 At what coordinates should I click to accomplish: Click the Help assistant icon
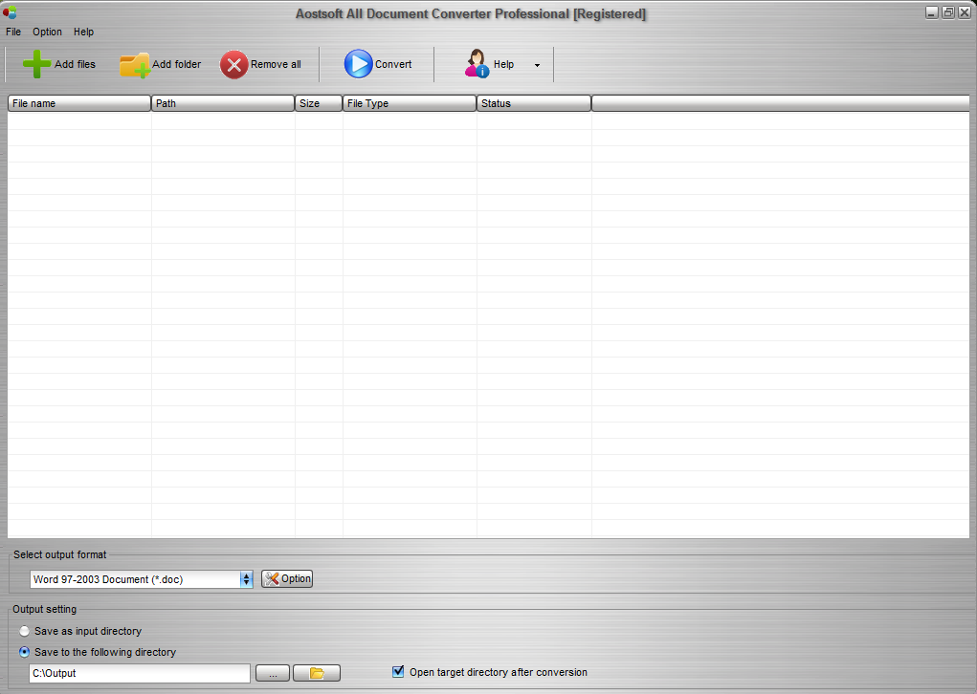(477, 64)
